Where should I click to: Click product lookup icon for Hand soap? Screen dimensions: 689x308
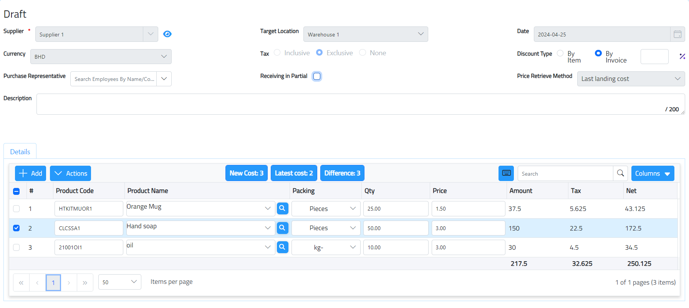(282, 228)
